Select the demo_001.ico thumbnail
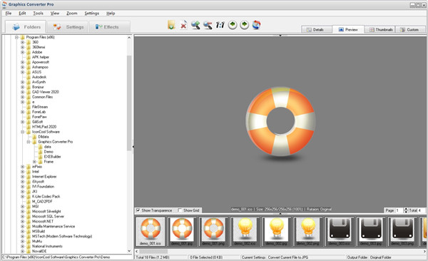Screen dimensions: 428x261 [151, 232]
